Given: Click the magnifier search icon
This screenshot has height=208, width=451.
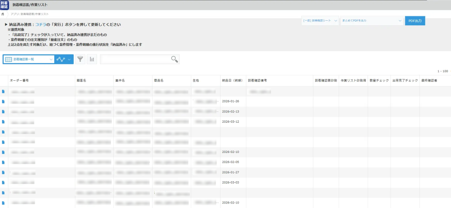Looking at the screenshot, I should click(174, 59).
